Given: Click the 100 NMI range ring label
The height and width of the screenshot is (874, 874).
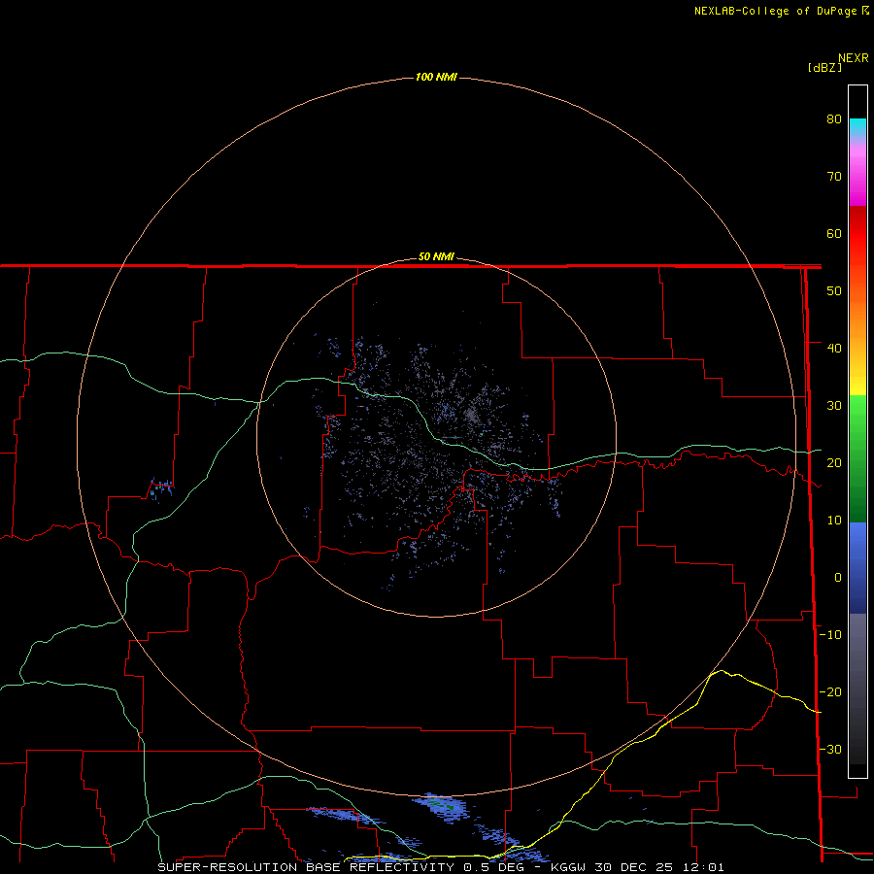Looking at the screenshot, I should [x=436, y=77].
